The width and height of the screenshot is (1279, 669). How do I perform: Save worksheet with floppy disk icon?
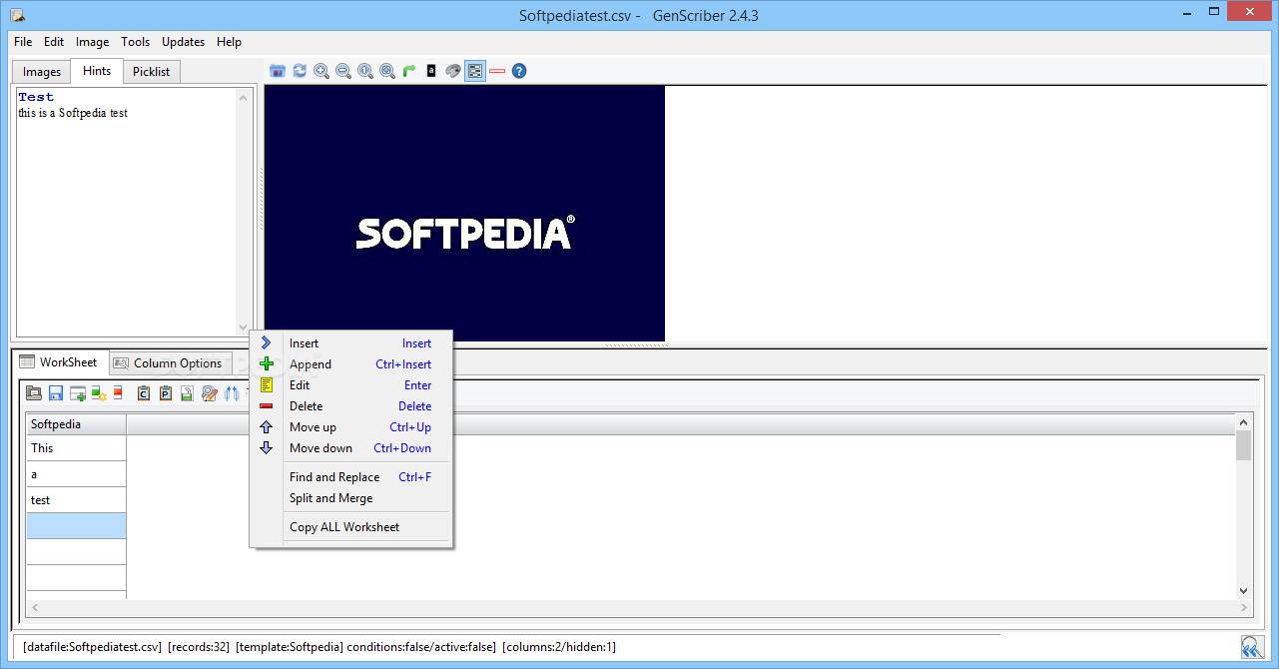(x=56, y=393)
